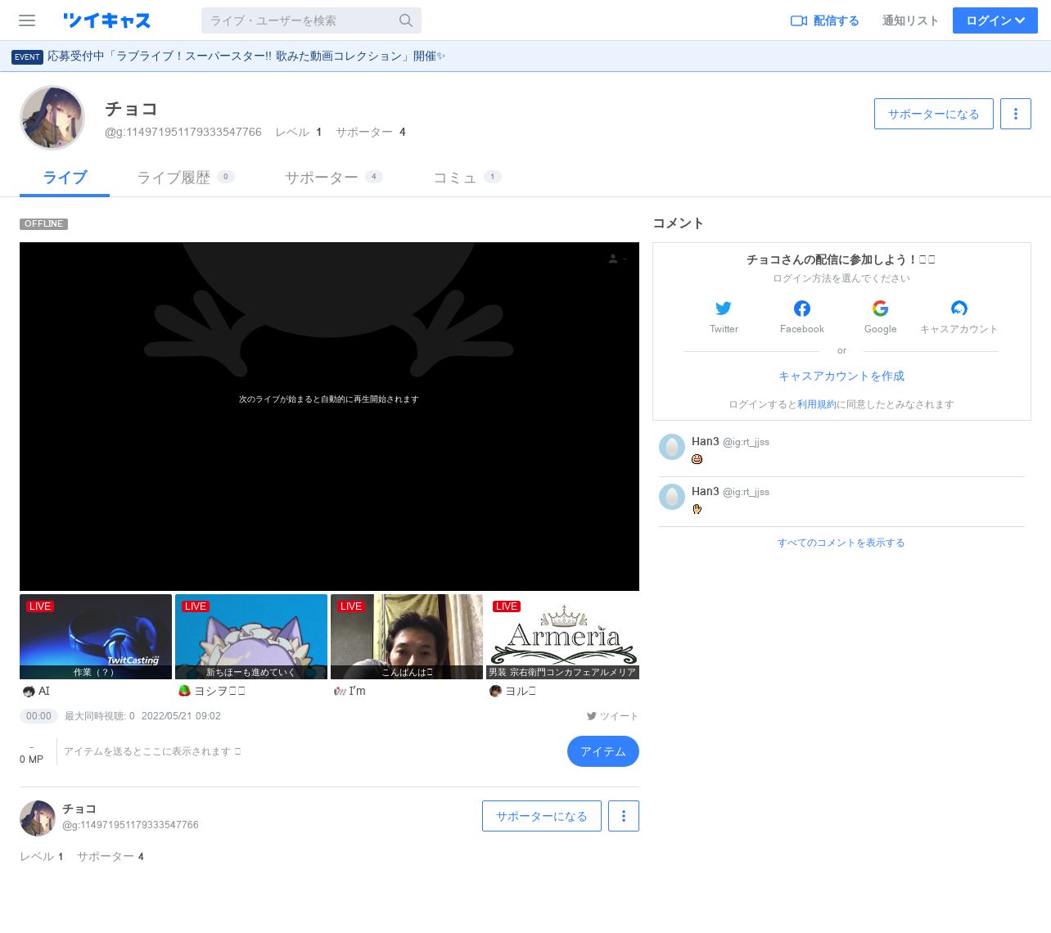Viewport: 1051px width, 933px height.
Task: Open the three-dot menu below the player
Action: pyautogui.click(x=623, y=816)
